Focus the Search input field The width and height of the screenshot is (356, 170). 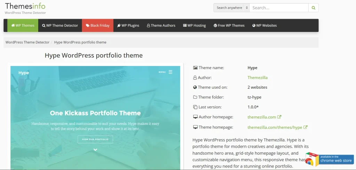tap(279, 8)
